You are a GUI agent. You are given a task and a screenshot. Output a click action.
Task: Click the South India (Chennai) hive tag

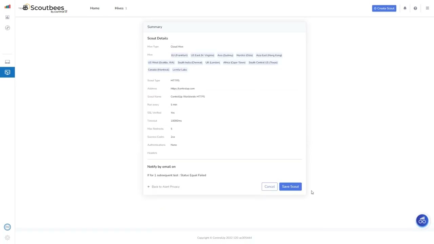190,62
